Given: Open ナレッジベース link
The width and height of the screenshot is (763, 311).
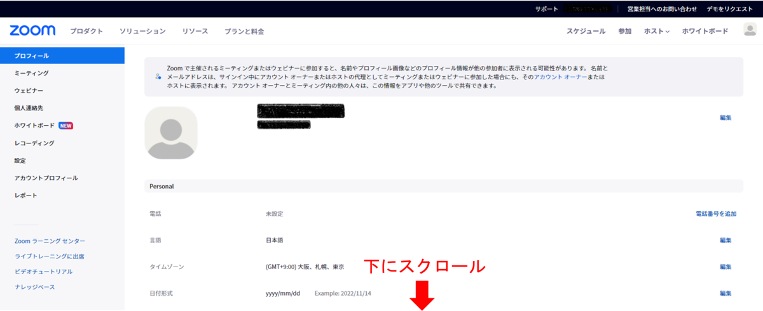Looking at the screenshot, I should tap(34, 287).
